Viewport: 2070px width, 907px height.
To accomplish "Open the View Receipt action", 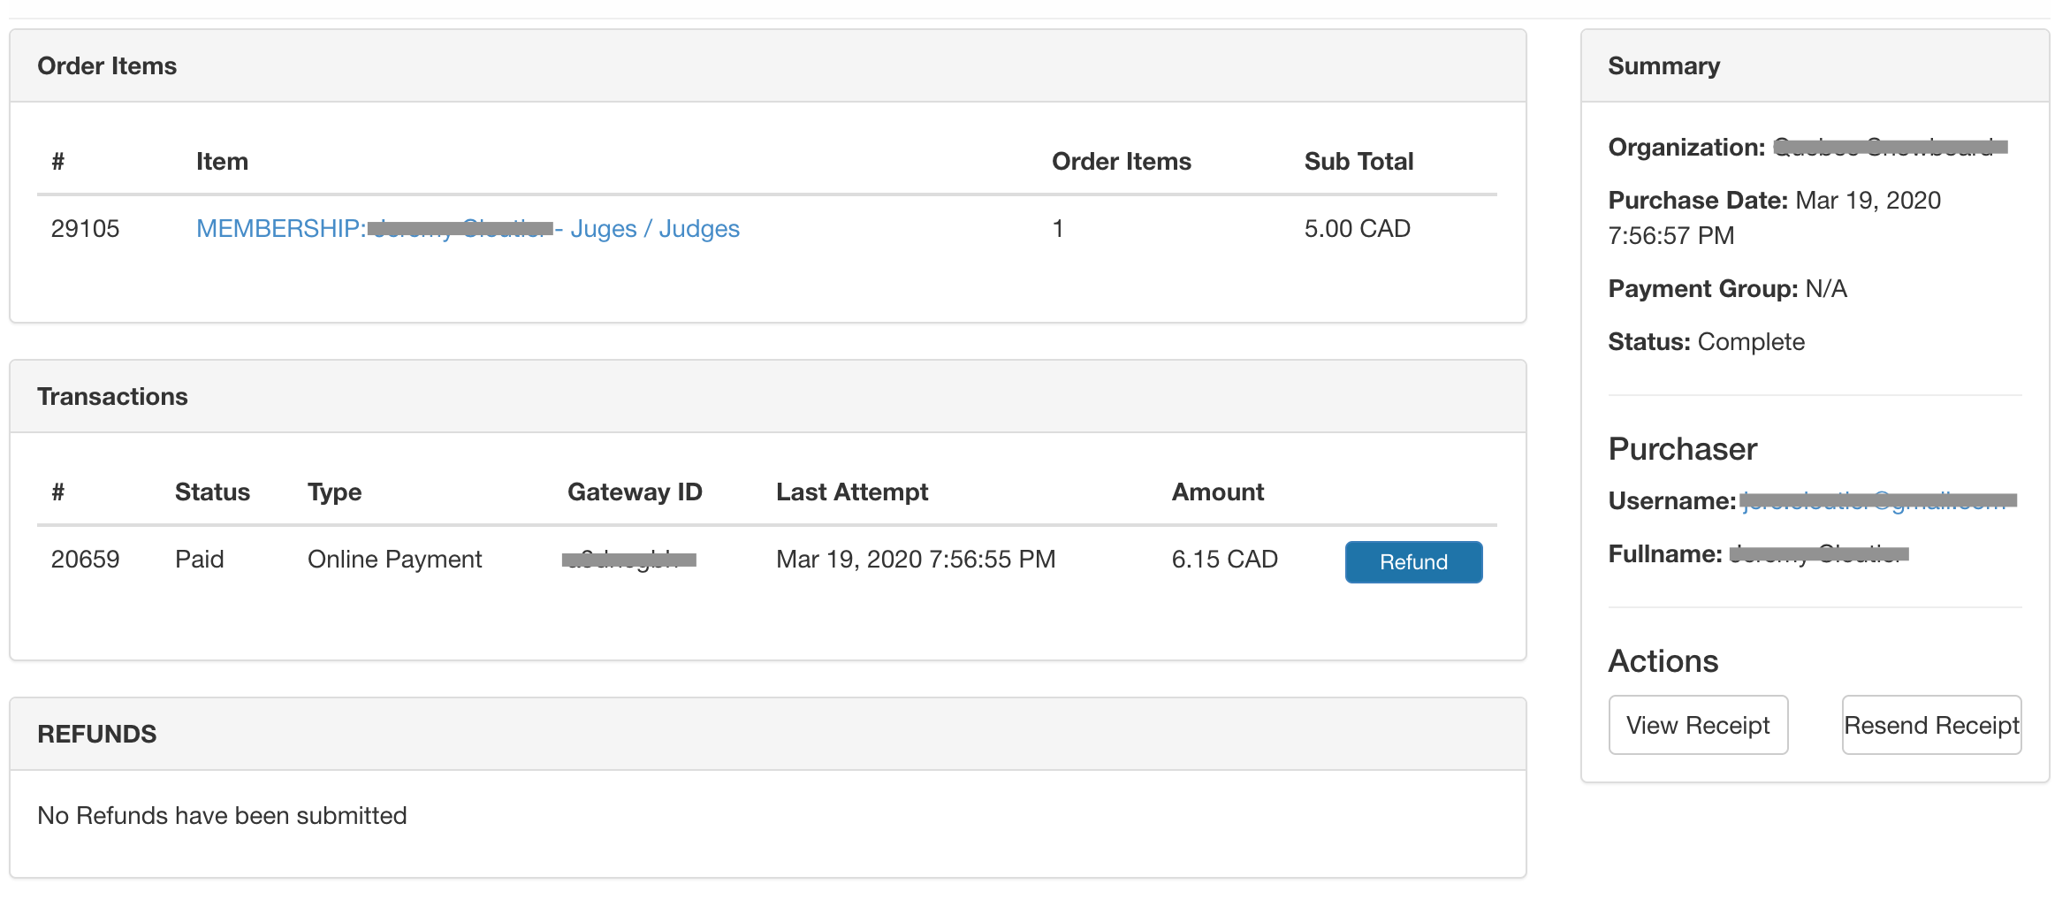I will click(1697, 725).
